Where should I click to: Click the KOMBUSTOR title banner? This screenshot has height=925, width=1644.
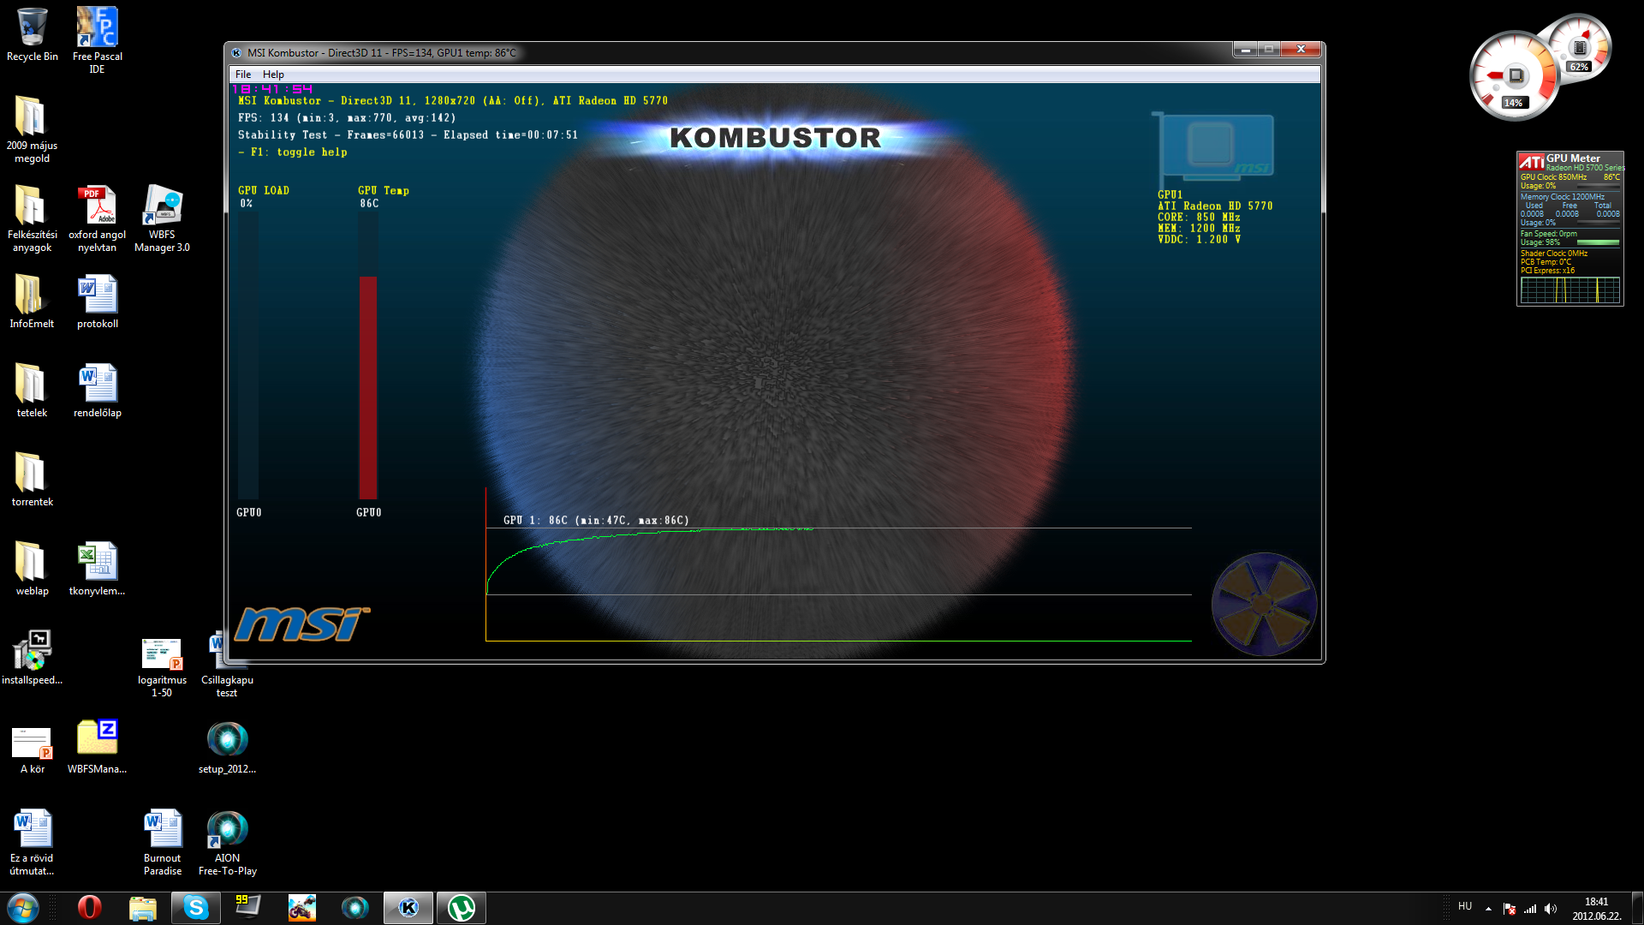776,137
